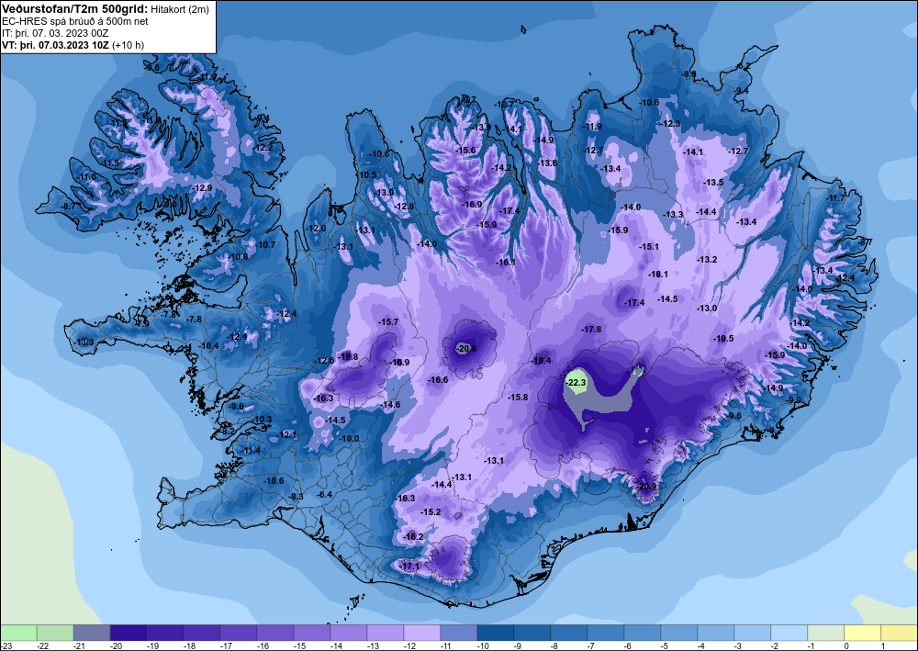
Task: Click the -20.9 temperature label
Action: [646, 487]
